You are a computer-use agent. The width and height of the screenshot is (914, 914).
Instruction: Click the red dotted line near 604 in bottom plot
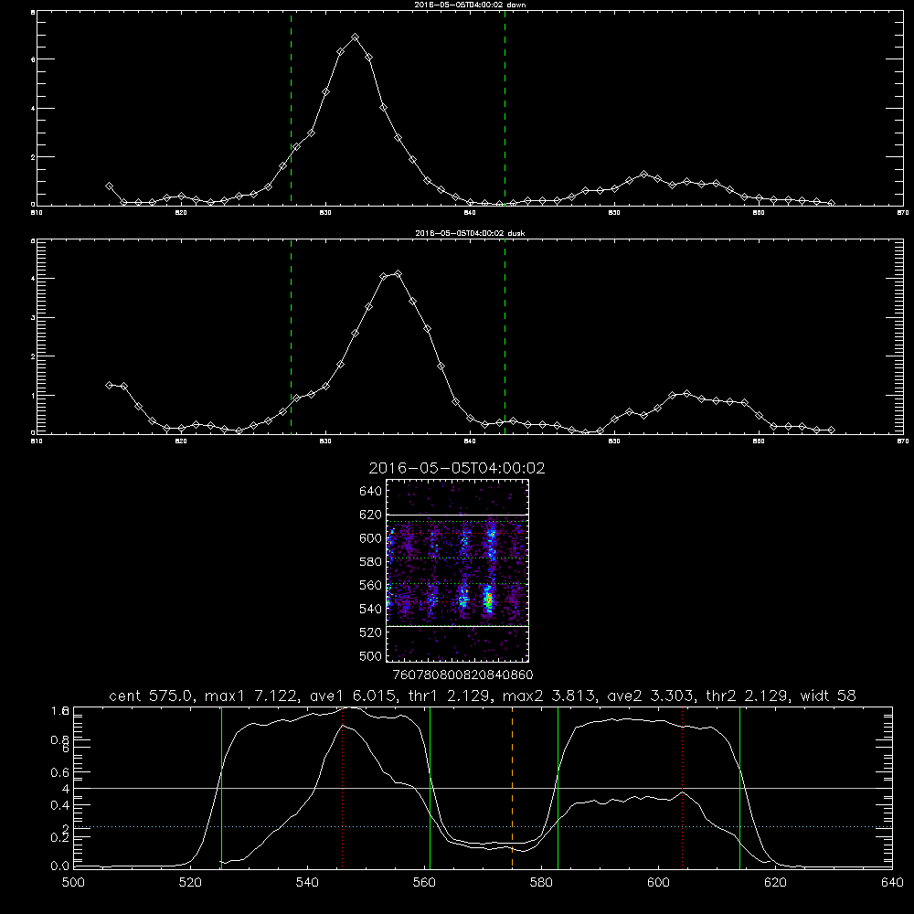682,788
